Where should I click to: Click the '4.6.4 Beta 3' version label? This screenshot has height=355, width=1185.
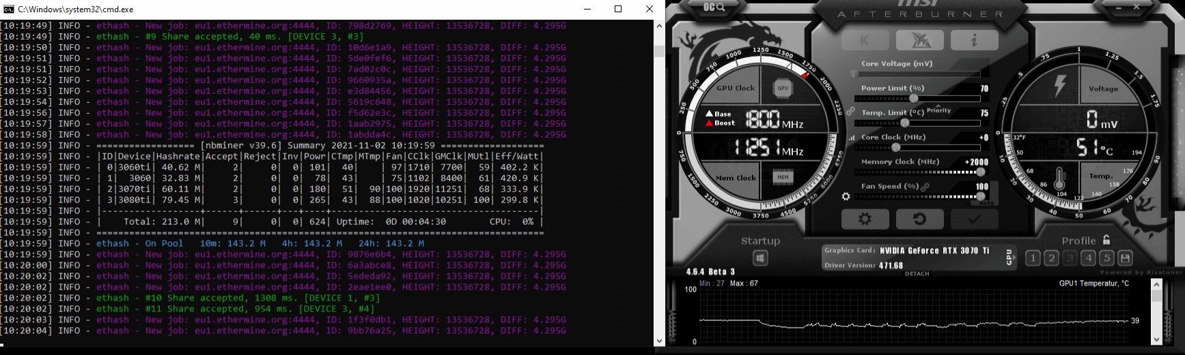pyautogui.click(x=710, y=272)
